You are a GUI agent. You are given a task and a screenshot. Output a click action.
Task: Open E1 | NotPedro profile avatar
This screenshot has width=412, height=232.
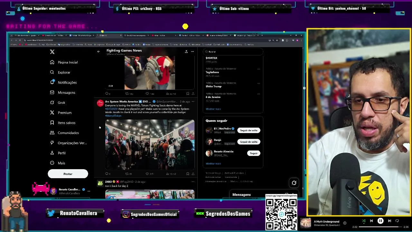pos(209,130)
